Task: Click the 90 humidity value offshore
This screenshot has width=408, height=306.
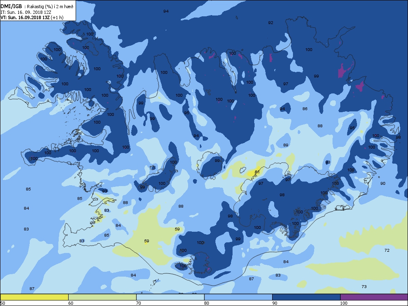Action: (x=383, y=183)
